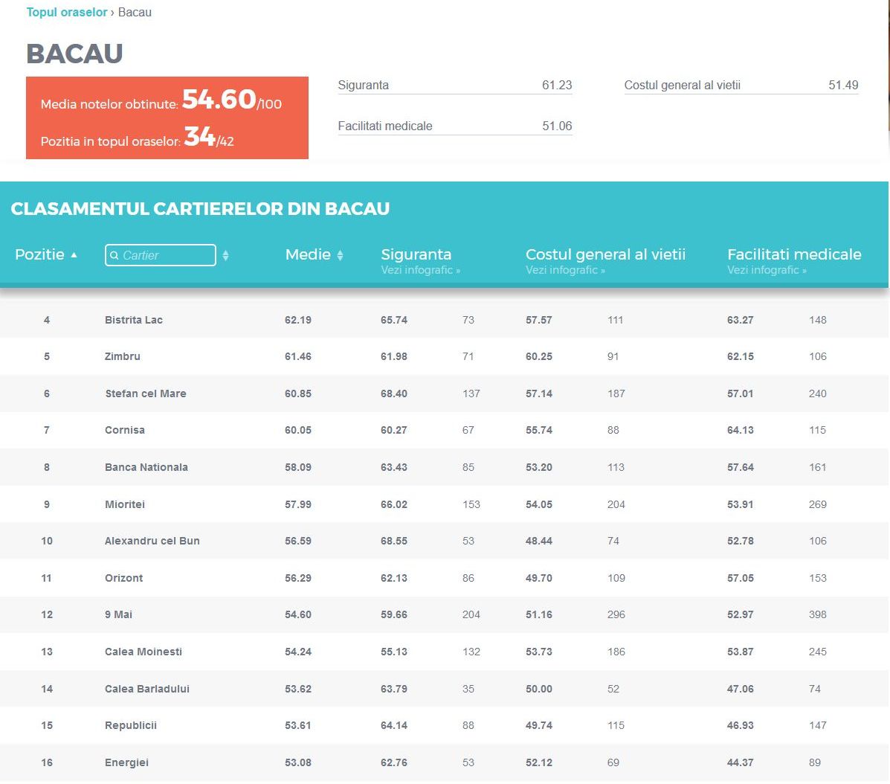Click the Facilitati medicale column header
The height and width of the screenshot is (784, 890).
coord(794,254)
